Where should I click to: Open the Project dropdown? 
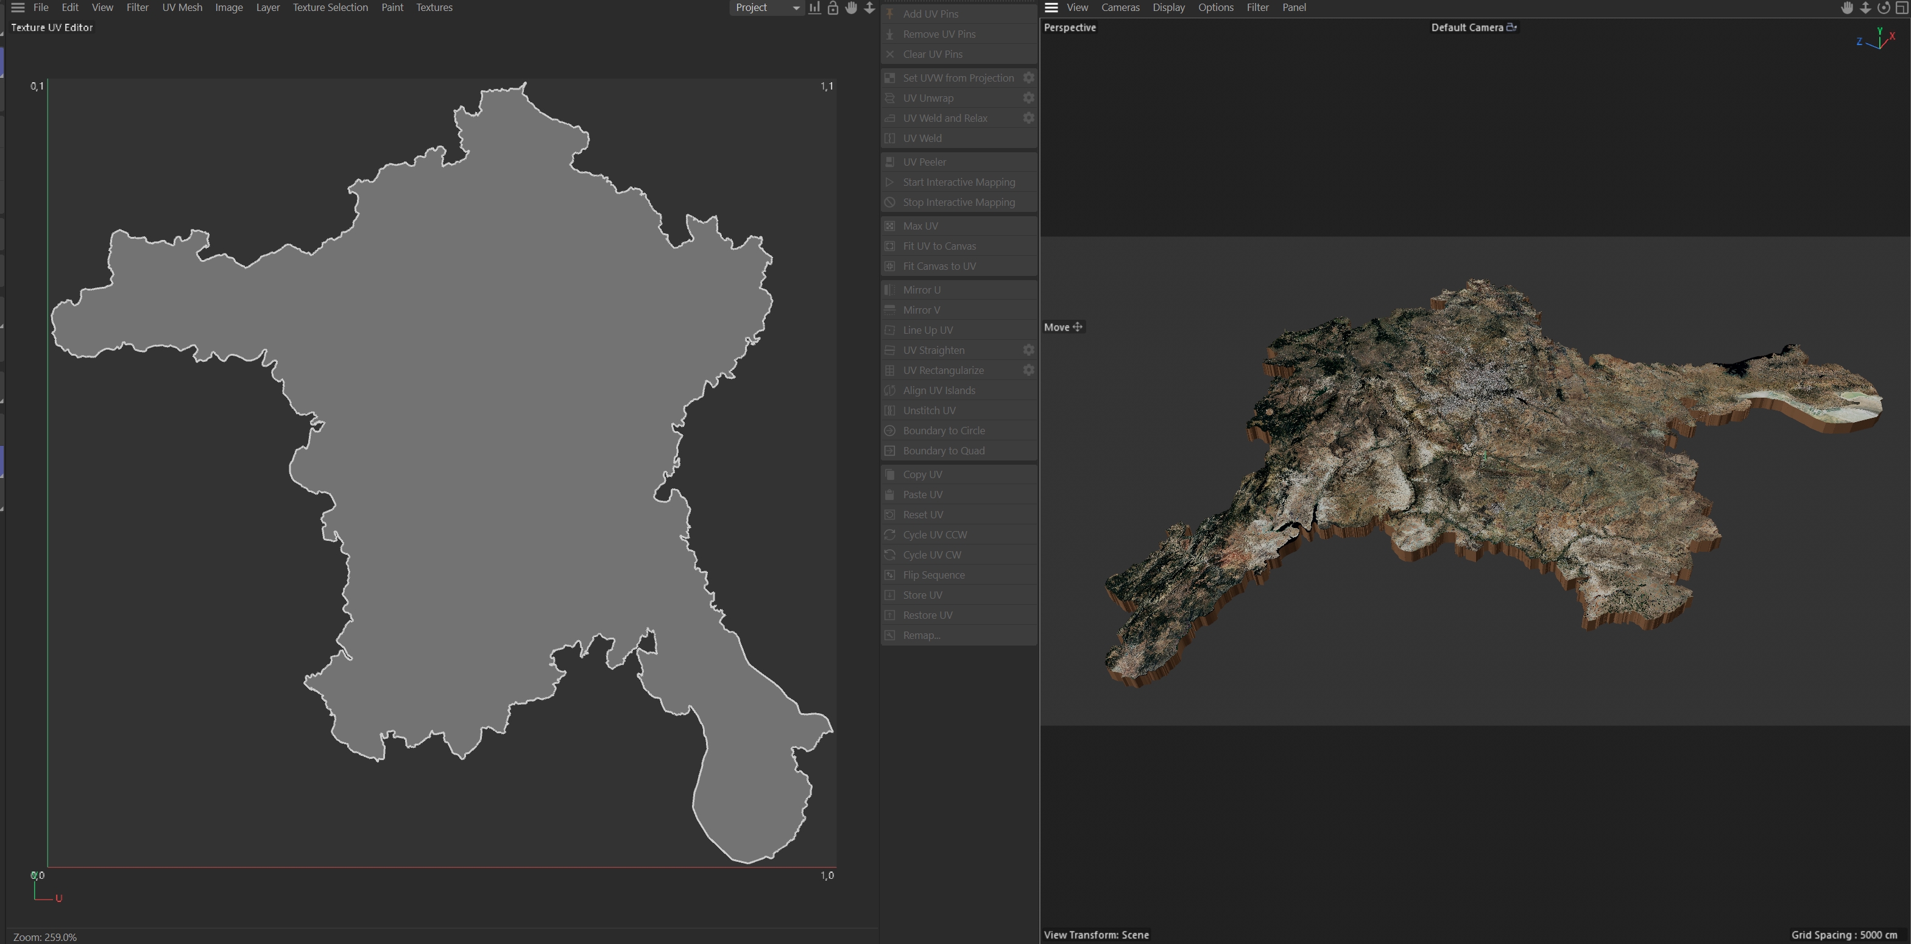(766, 7)
